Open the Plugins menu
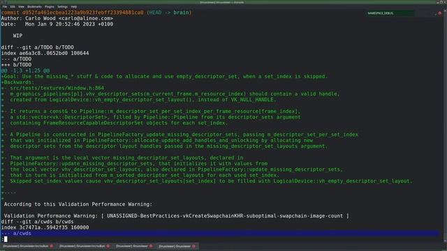 pyautogui.click(x=50, y=6)
